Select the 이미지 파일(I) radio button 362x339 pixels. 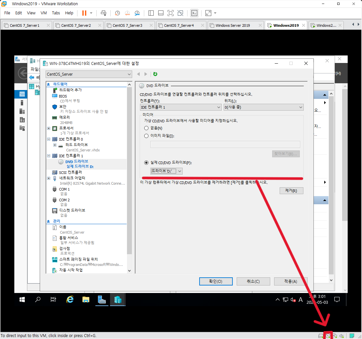146,136
